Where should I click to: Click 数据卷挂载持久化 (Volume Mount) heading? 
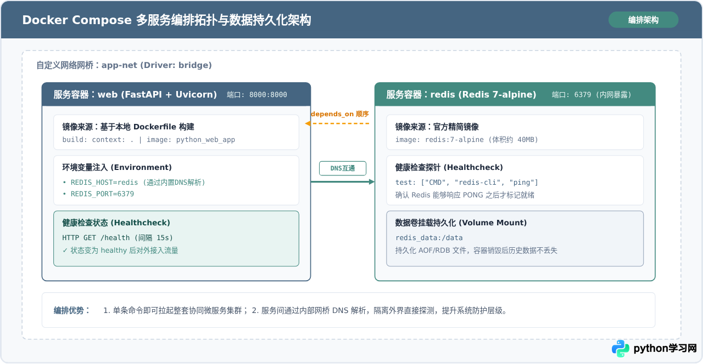tap(461, 223)
